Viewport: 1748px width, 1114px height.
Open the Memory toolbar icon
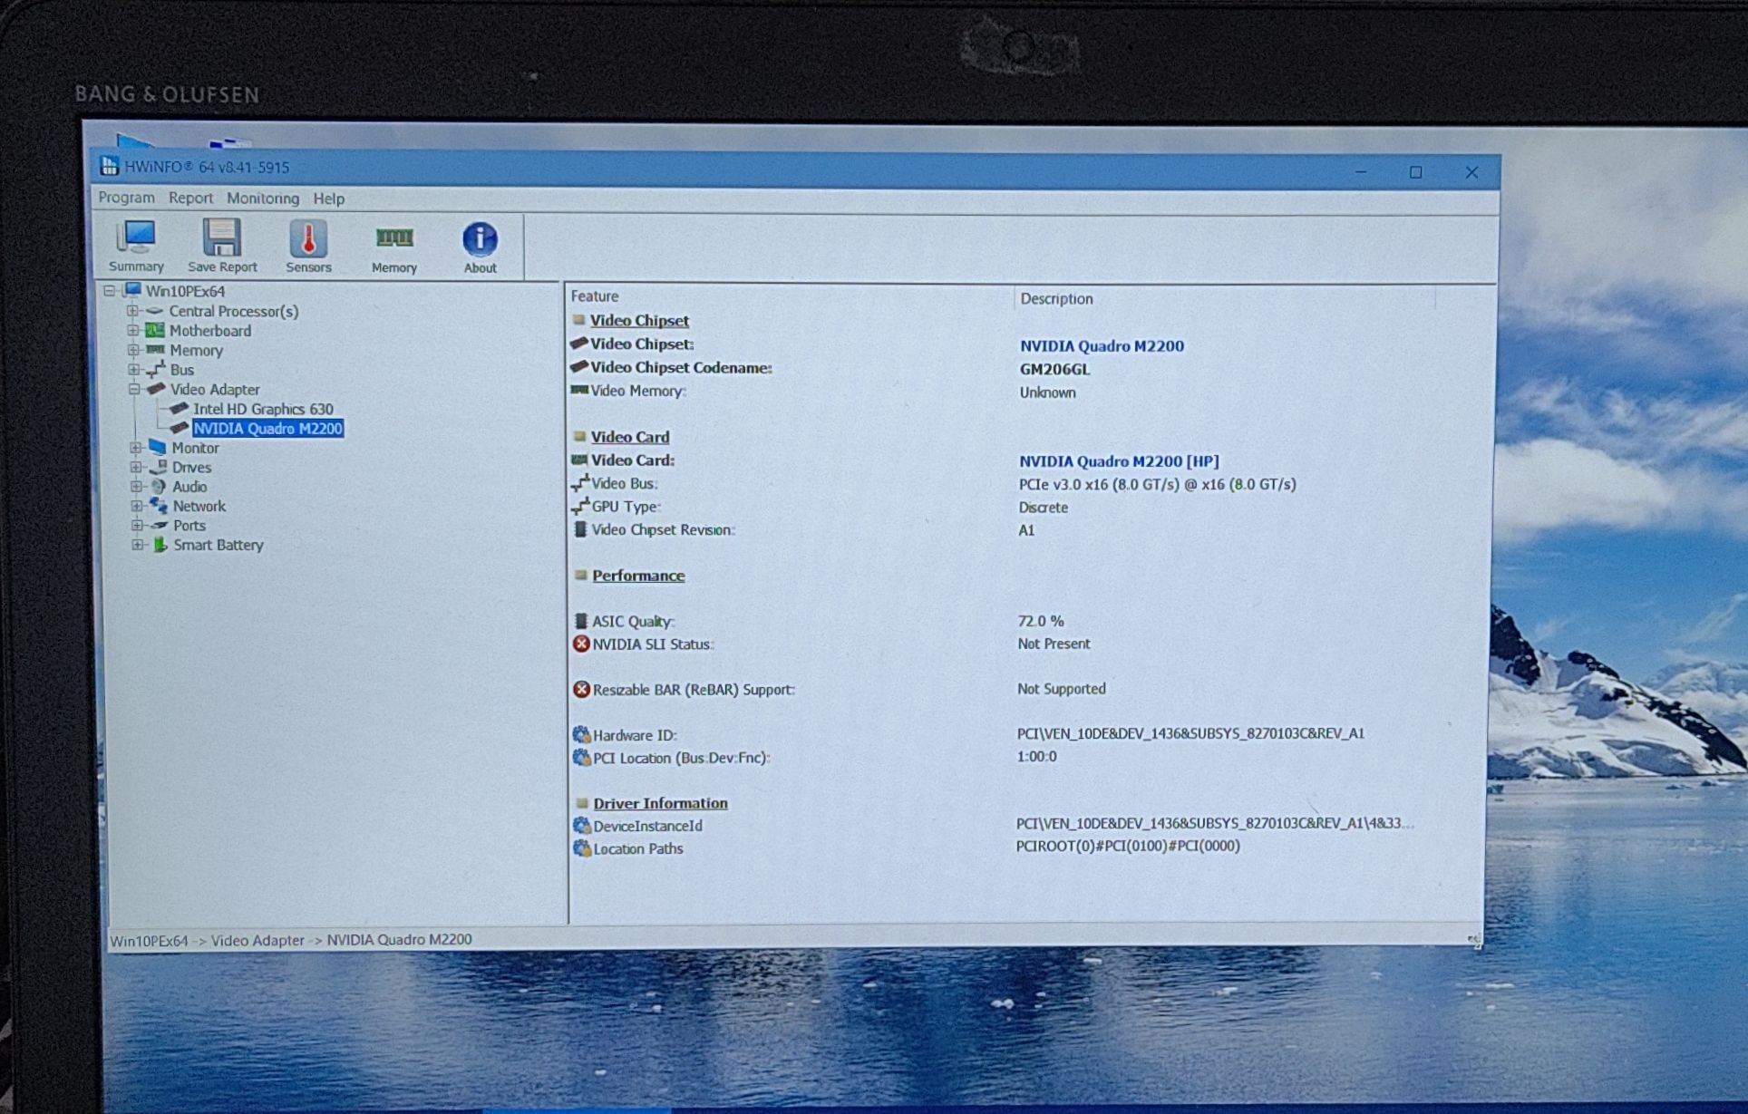[x=393, y=238]
